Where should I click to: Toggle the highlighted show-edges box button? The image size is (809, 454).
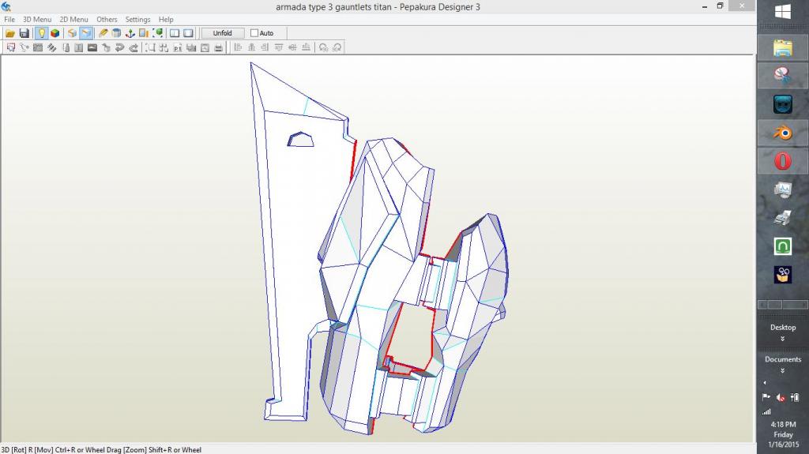(x=86, y=33)
